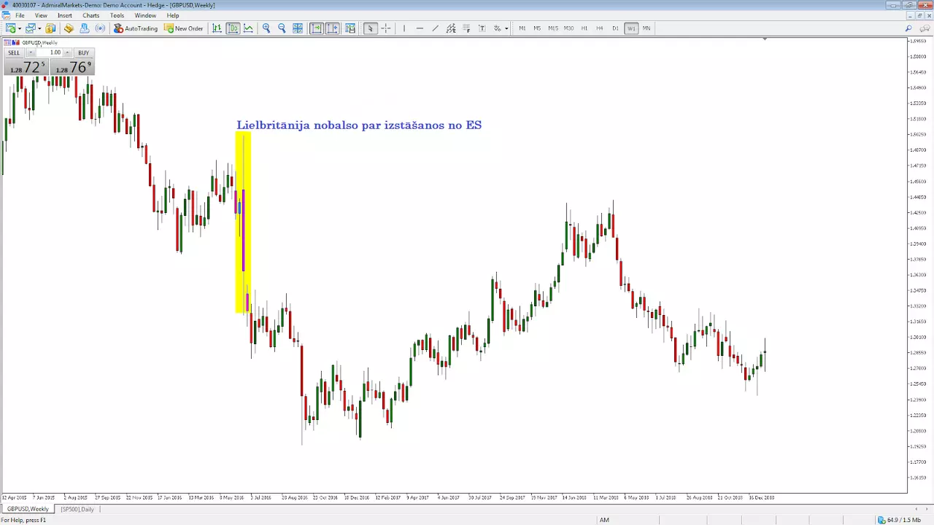
Task: Select the W1 weekly timeframe
Action: (x=631, y=28)
